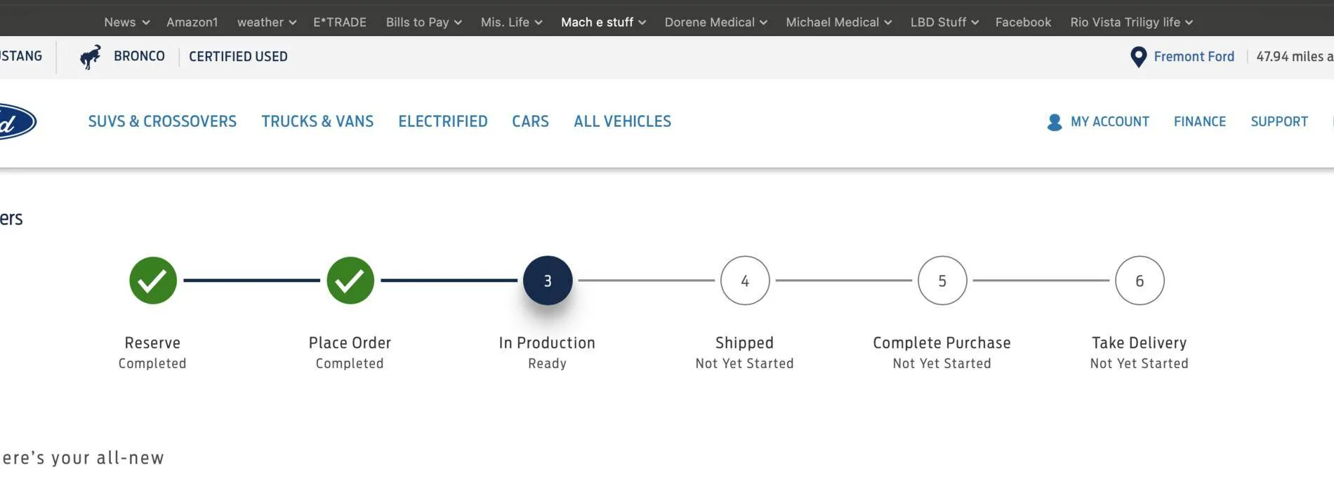1334x486 pixels.
Task: Click the Shipped step label
Action: point(745,343)
